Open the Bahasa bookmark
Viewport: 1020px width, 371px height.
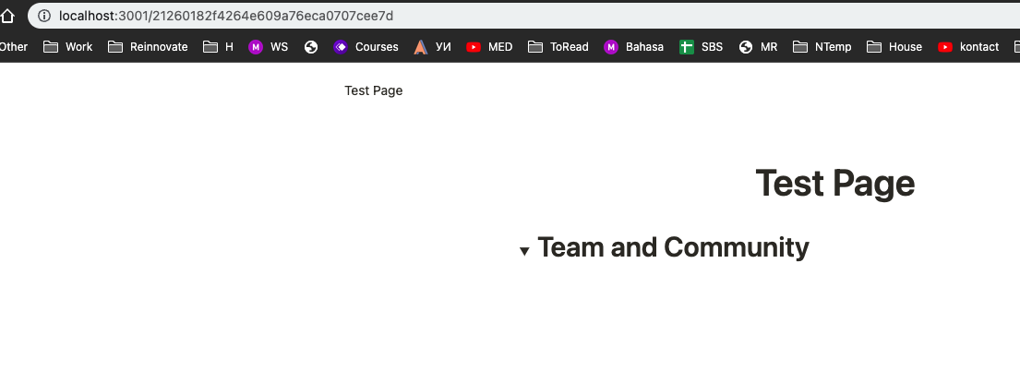click(633, 47)
